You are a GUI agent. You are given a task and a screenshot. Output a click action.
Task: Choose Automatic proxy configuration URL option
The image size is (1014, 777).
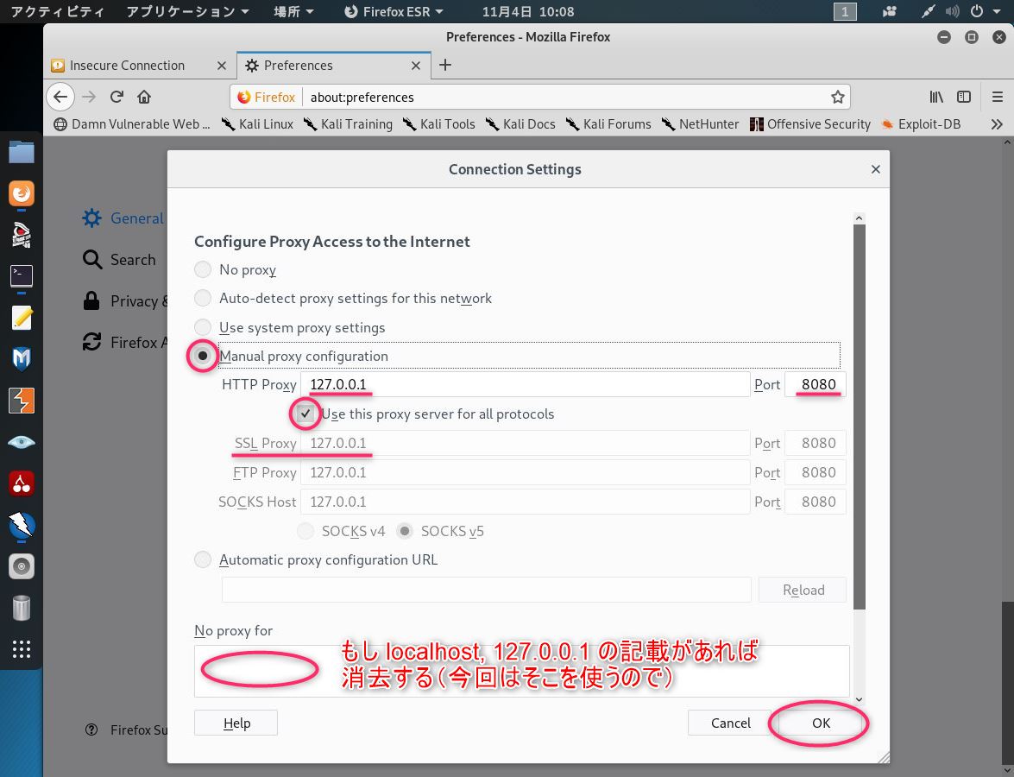203,559
